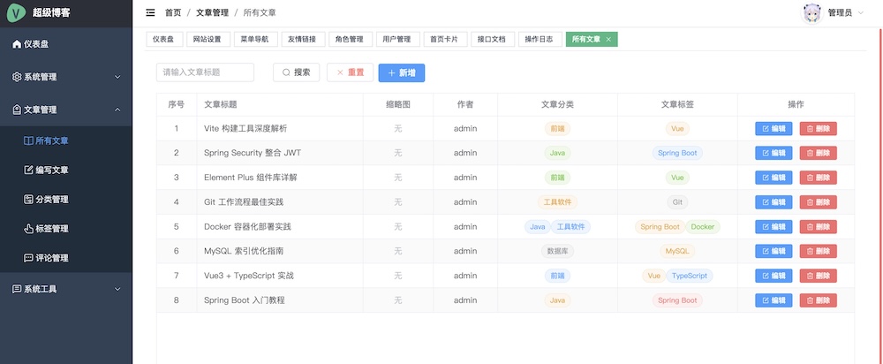The width and height of the screenshot is (883, 364).
Task: Edit the Spring Security 整合 JWT article
Action: pos(774,153)
